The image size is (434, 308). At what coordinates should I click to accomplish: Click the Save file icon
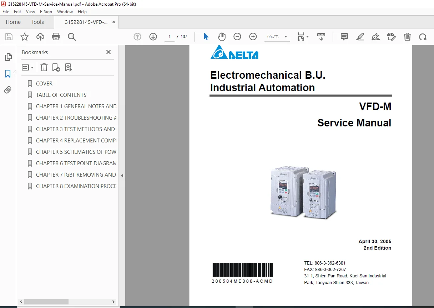(9, 37)
